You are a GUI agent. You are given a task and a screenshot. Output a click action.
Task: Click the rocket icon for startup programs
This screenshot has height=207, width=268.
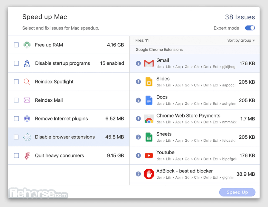coord(27,63)
